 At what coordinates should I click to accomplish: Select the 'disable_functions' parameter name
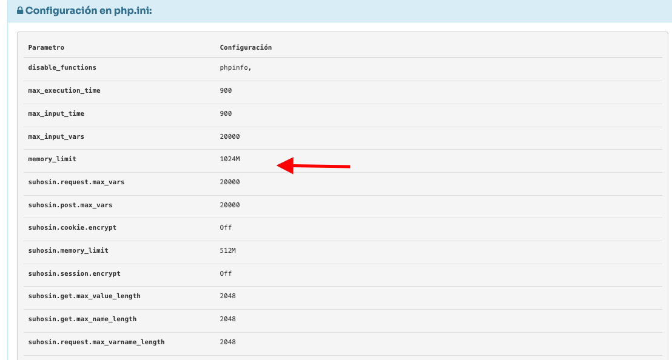[x=62, y=67]
